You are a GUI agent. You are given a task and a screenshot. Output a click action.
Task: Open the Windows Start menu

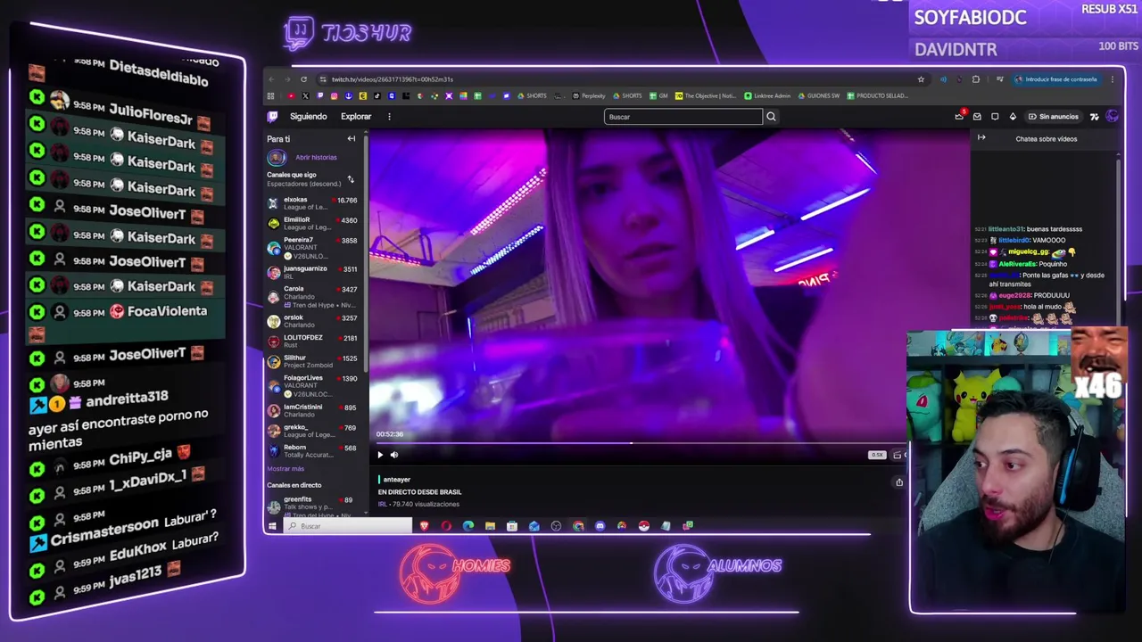[272, 526]
